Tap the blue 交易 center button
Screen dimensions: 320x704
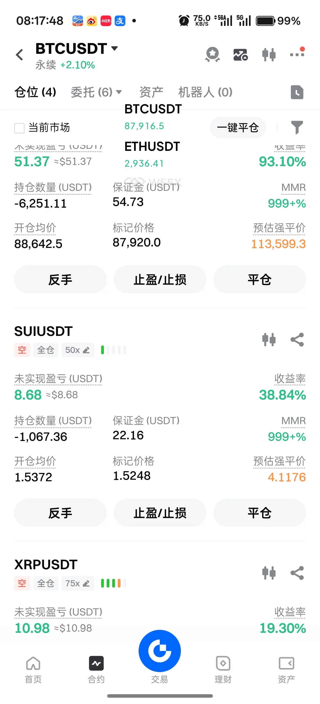tap(160, 651)
